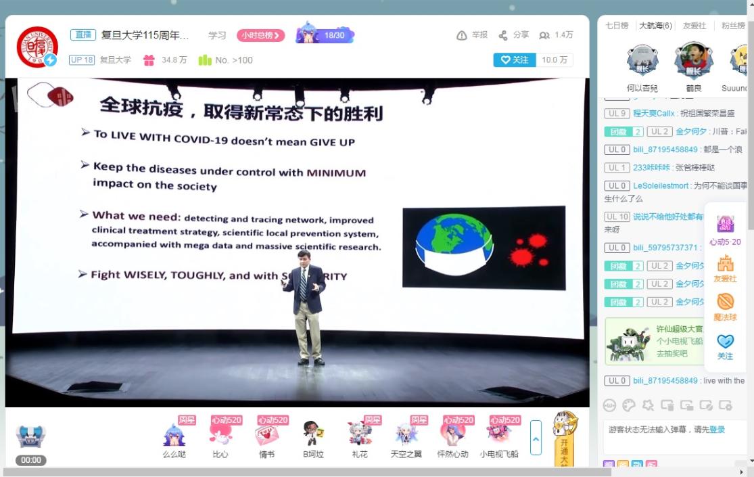Screen dimensions: 754x477
Task: Click the horizontal scrollbar at page bottom
Action: pos(338,472)
